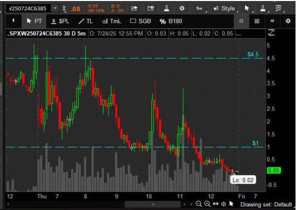
Task: Expand the symbol dropdown arrow
Action: click(55, 8)
